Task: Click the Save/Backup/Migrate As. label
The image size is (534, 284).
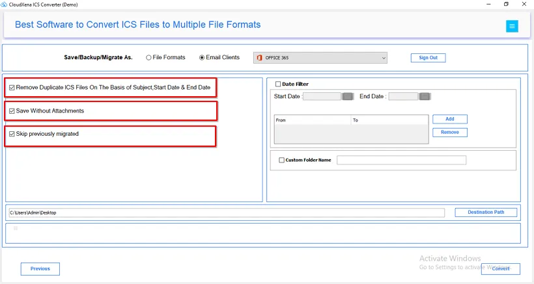Action: coord(98,57)
